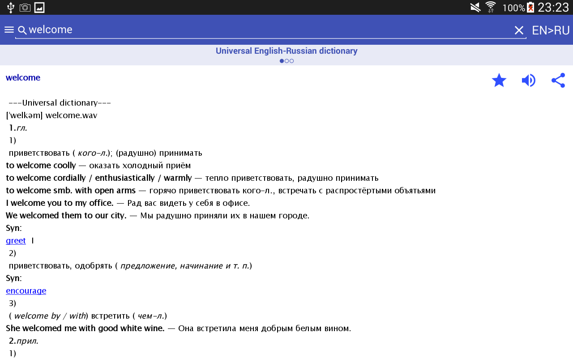Tap the 100% battery percentage
This screenshot has width=573, height=358.
(x=513, y=8)
